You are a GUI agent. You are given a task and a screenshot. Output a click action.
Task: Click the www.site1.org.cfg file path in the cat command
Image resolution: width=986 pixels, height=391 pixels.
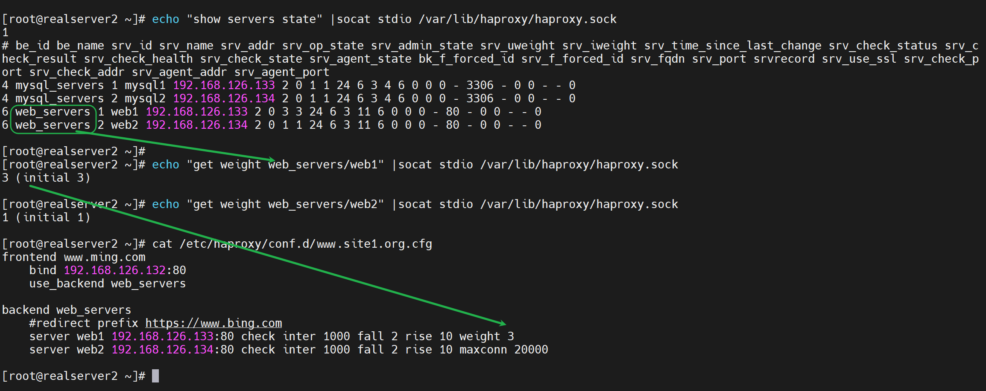[306, 244]
